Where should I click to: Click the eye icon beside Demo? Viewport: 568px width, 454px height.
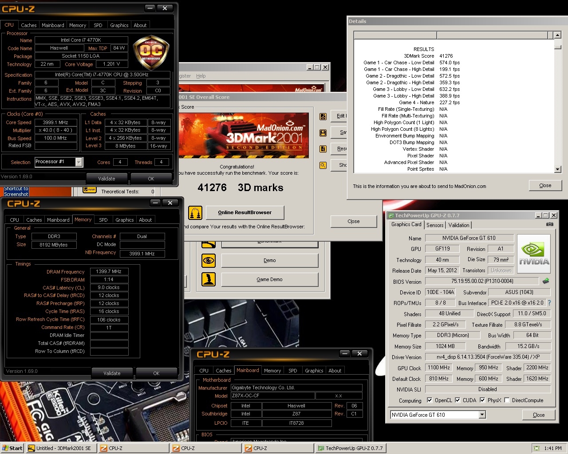point(209,261)
